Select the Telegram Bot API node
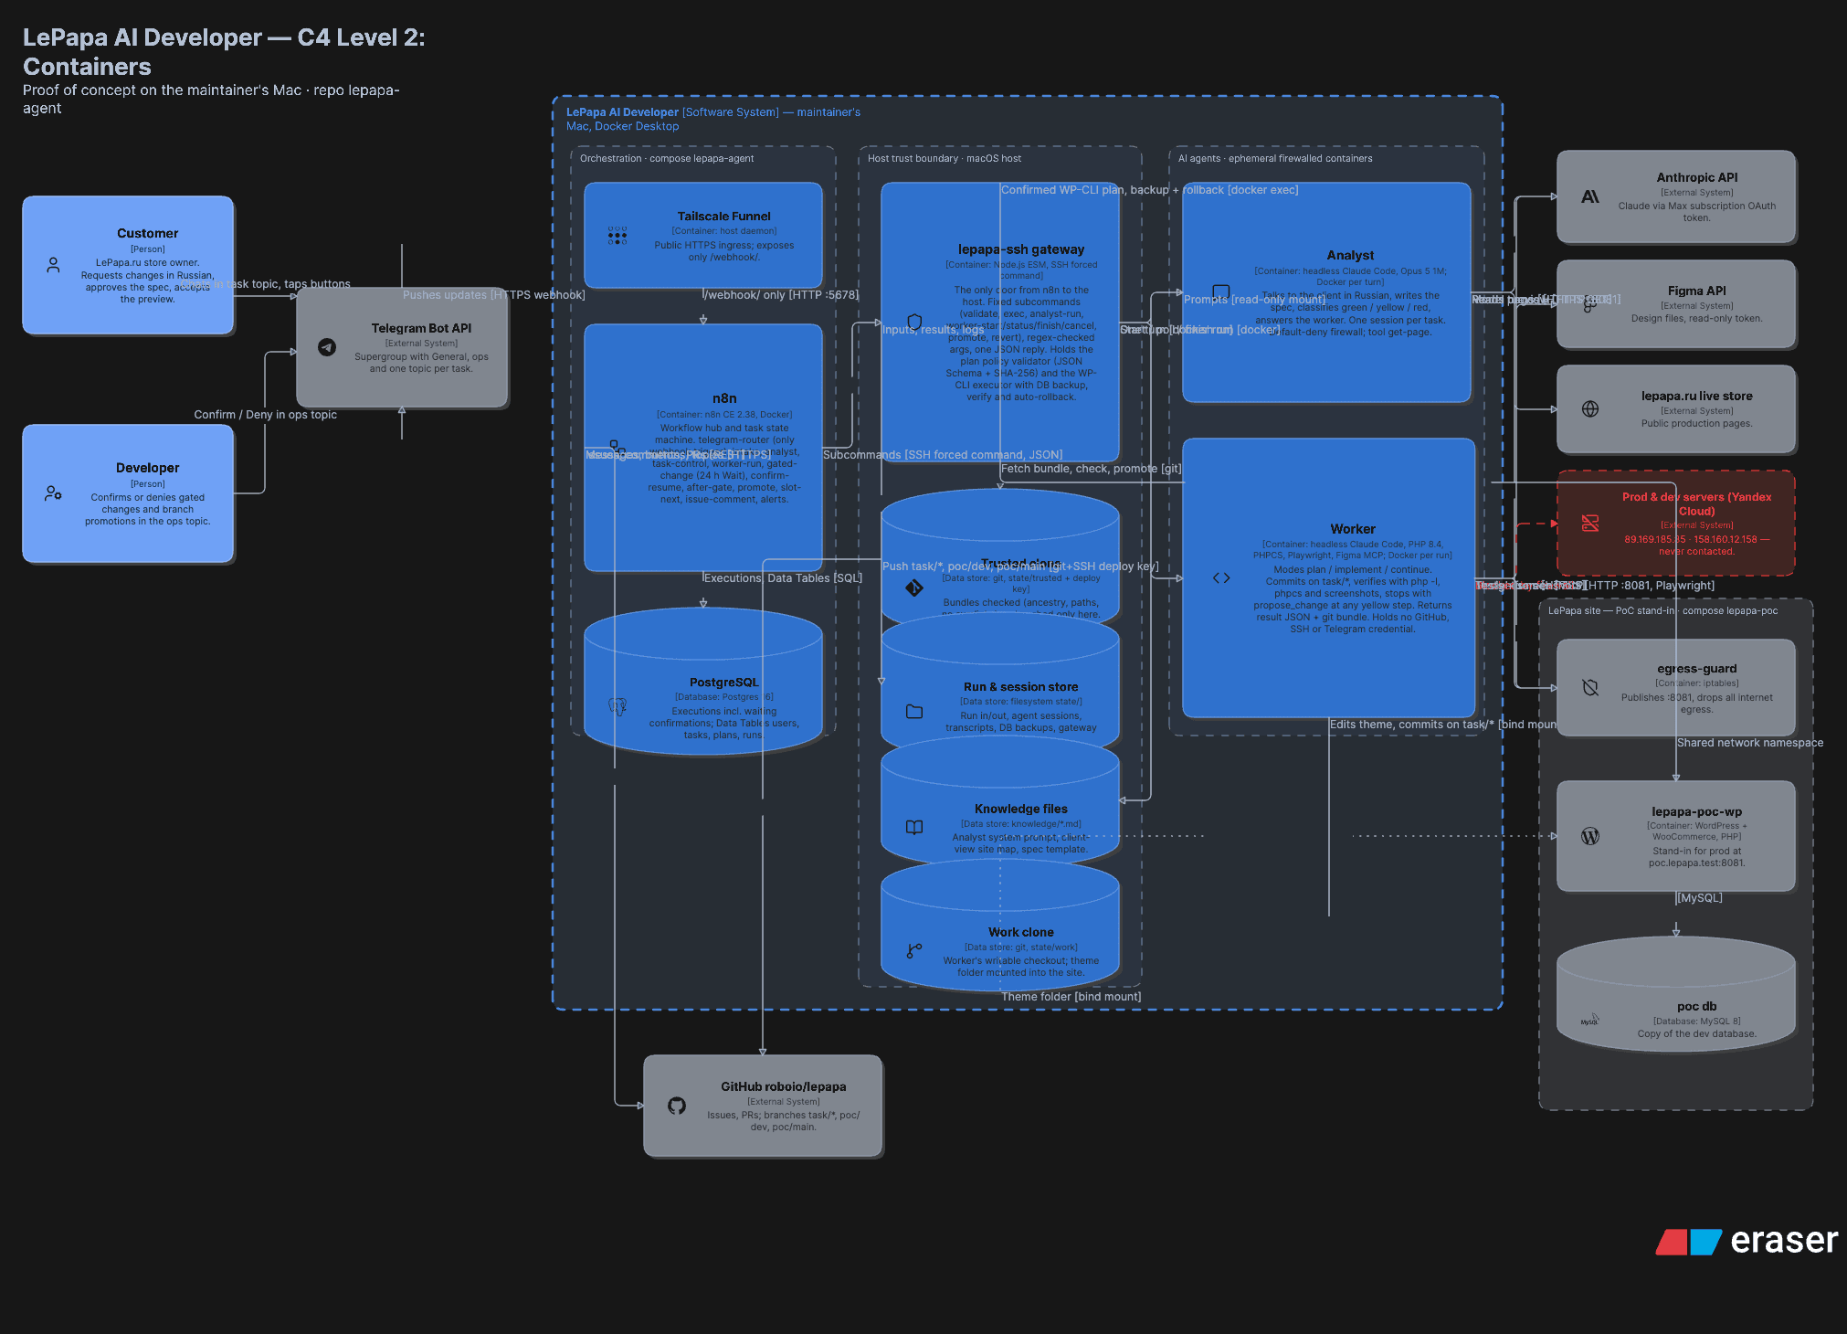Screen dimensions: 1847x1334 click(402, 347)
